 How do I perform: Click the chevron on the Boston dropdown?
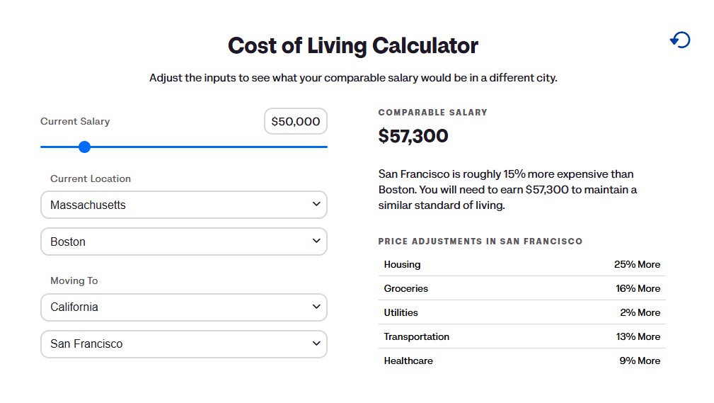[x=316, y=242]
